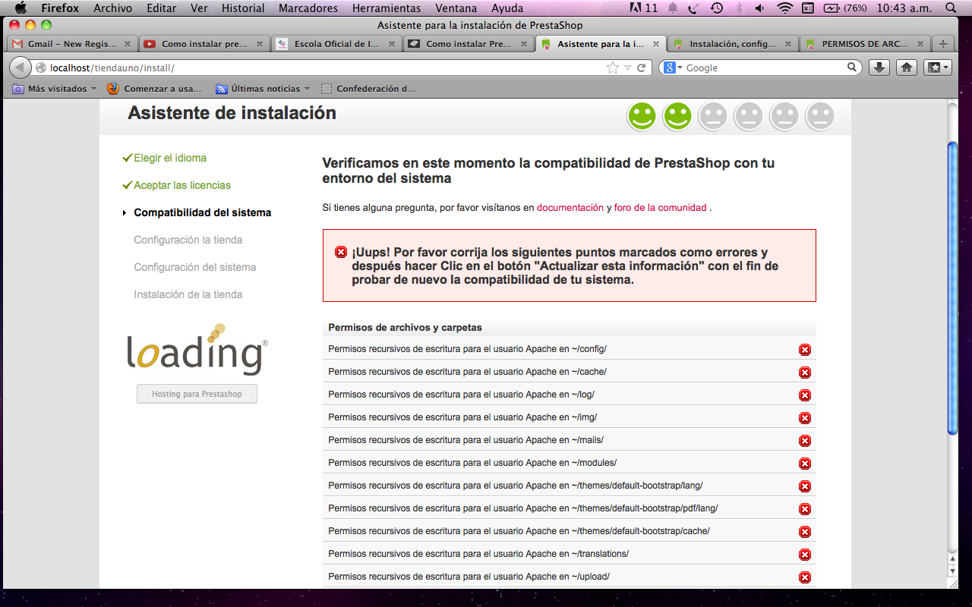Expand the Últimas noticias feed dropdown
Screen dimensions: 972x607
tap(263, 89)
